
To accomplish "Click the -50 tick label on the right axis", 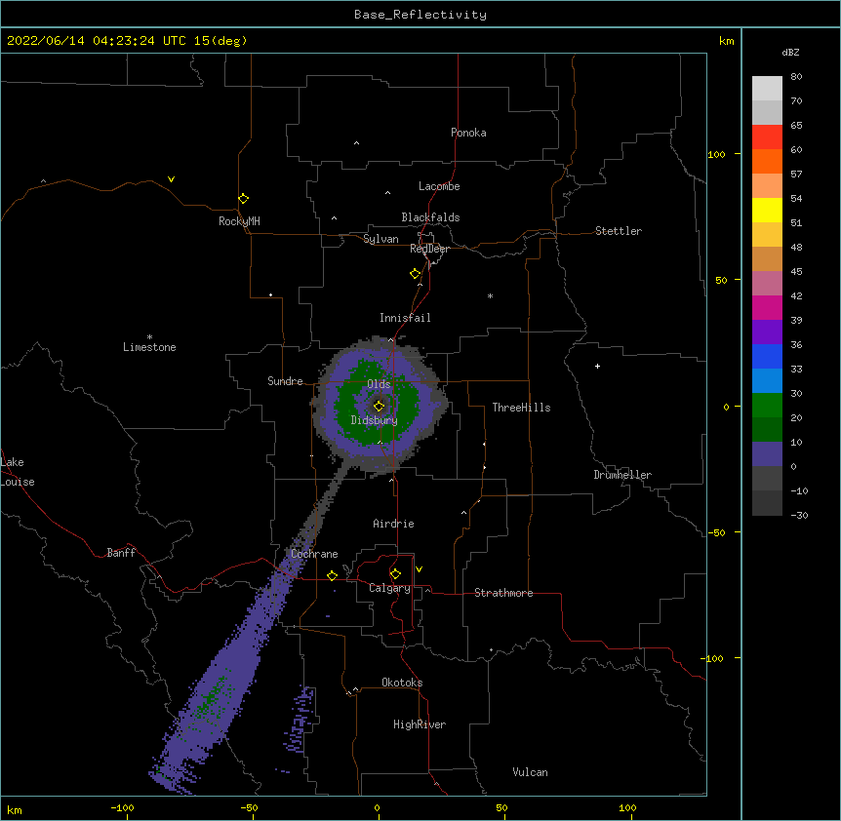I will tap(715, 532).
